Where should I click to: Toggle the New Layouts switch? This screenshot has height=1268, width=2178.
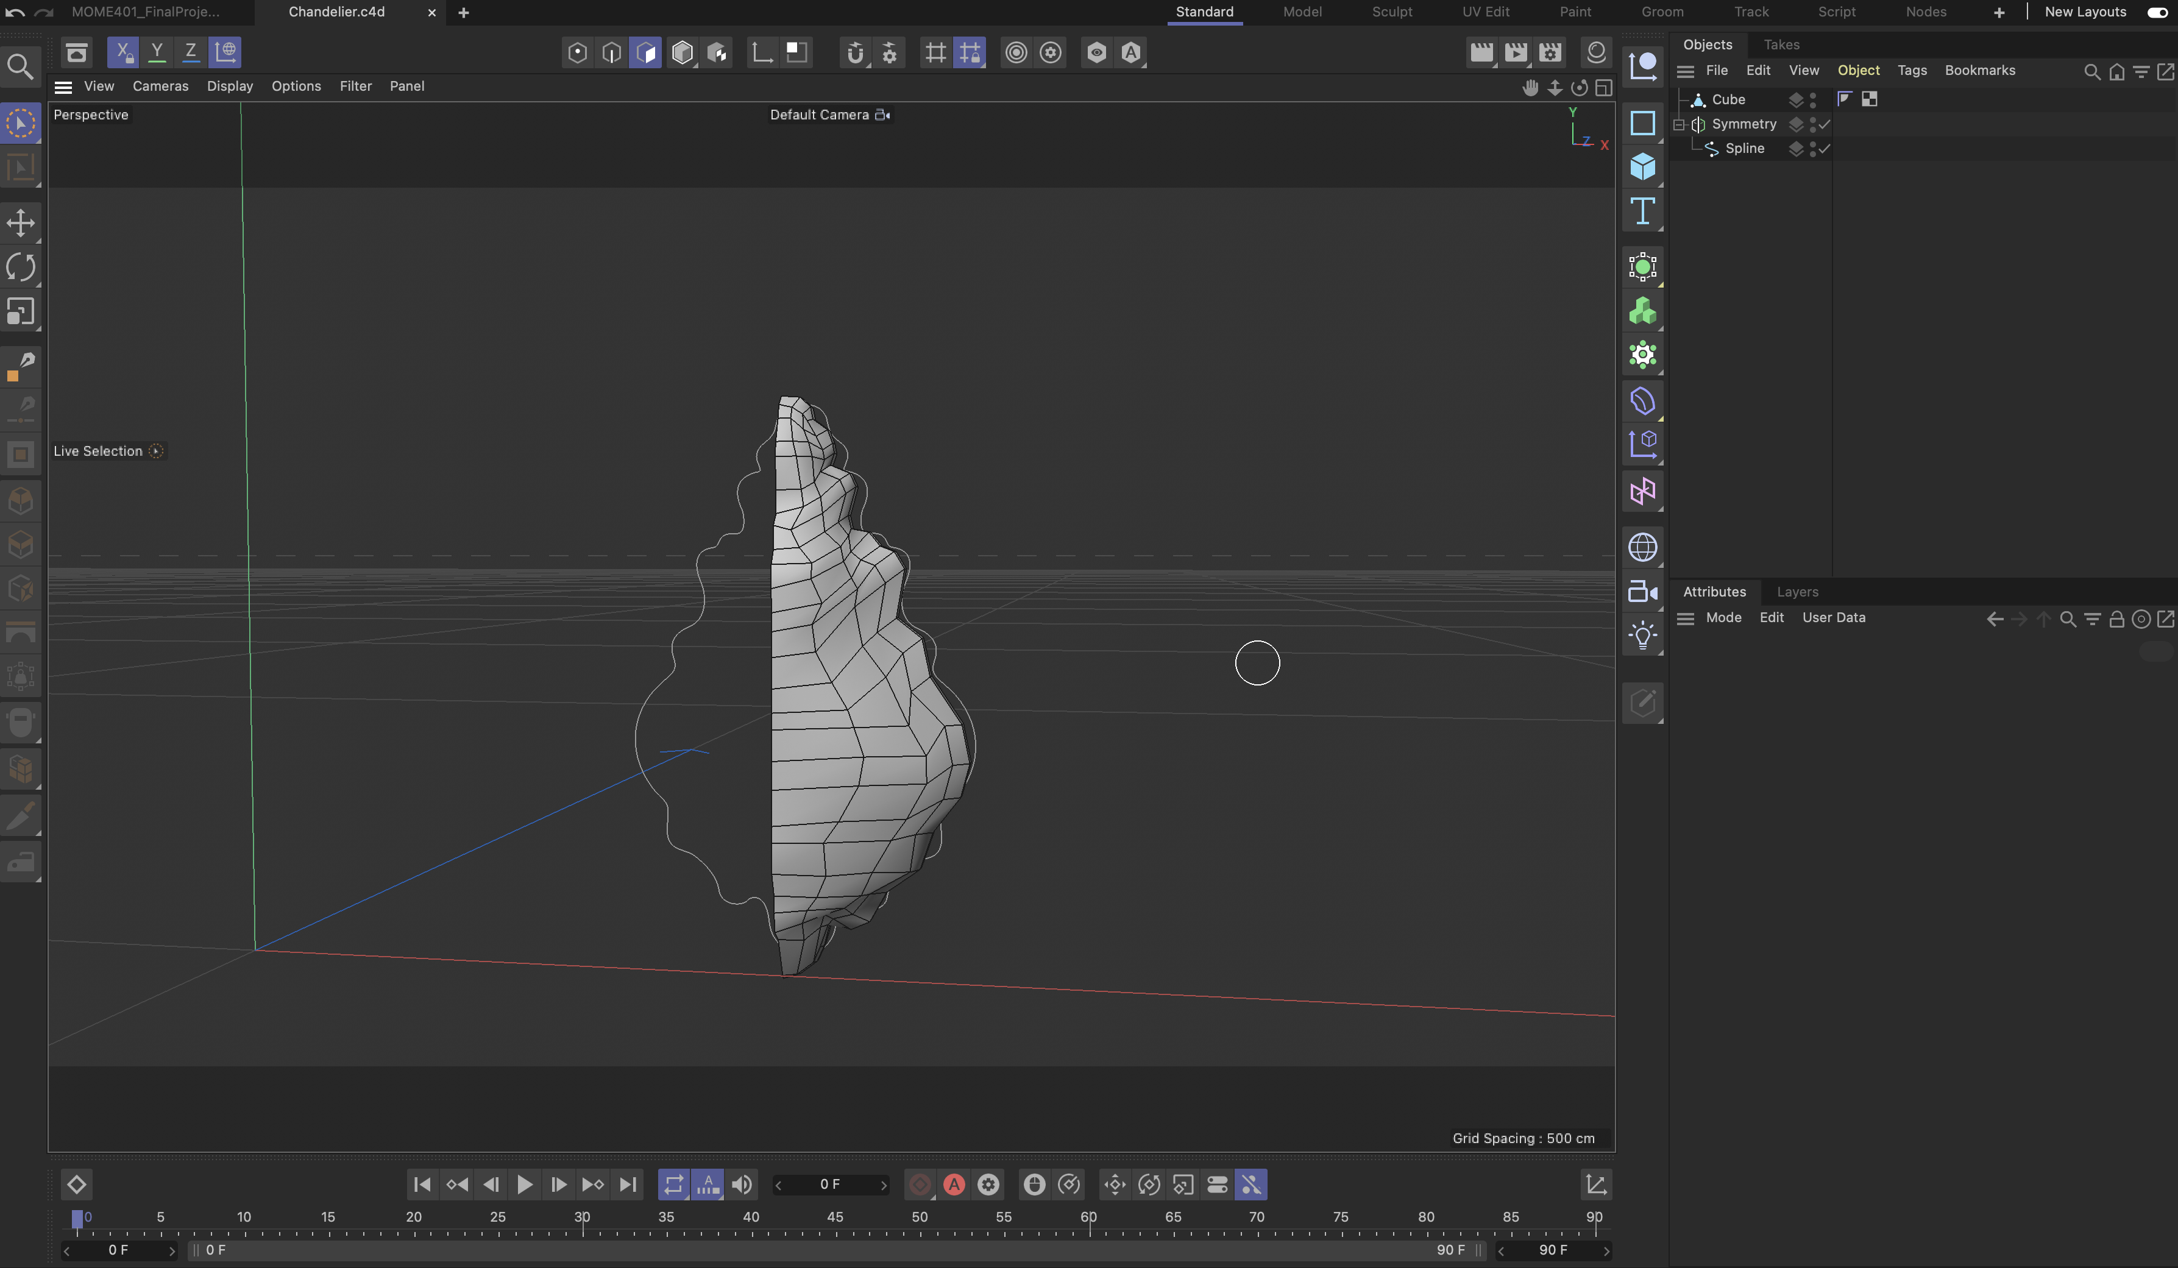pos(2157,12)
